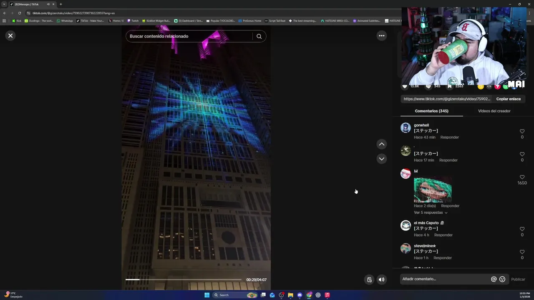
Task: Open OBS Studio from the taskbar
Action: (x=282, y=295)
